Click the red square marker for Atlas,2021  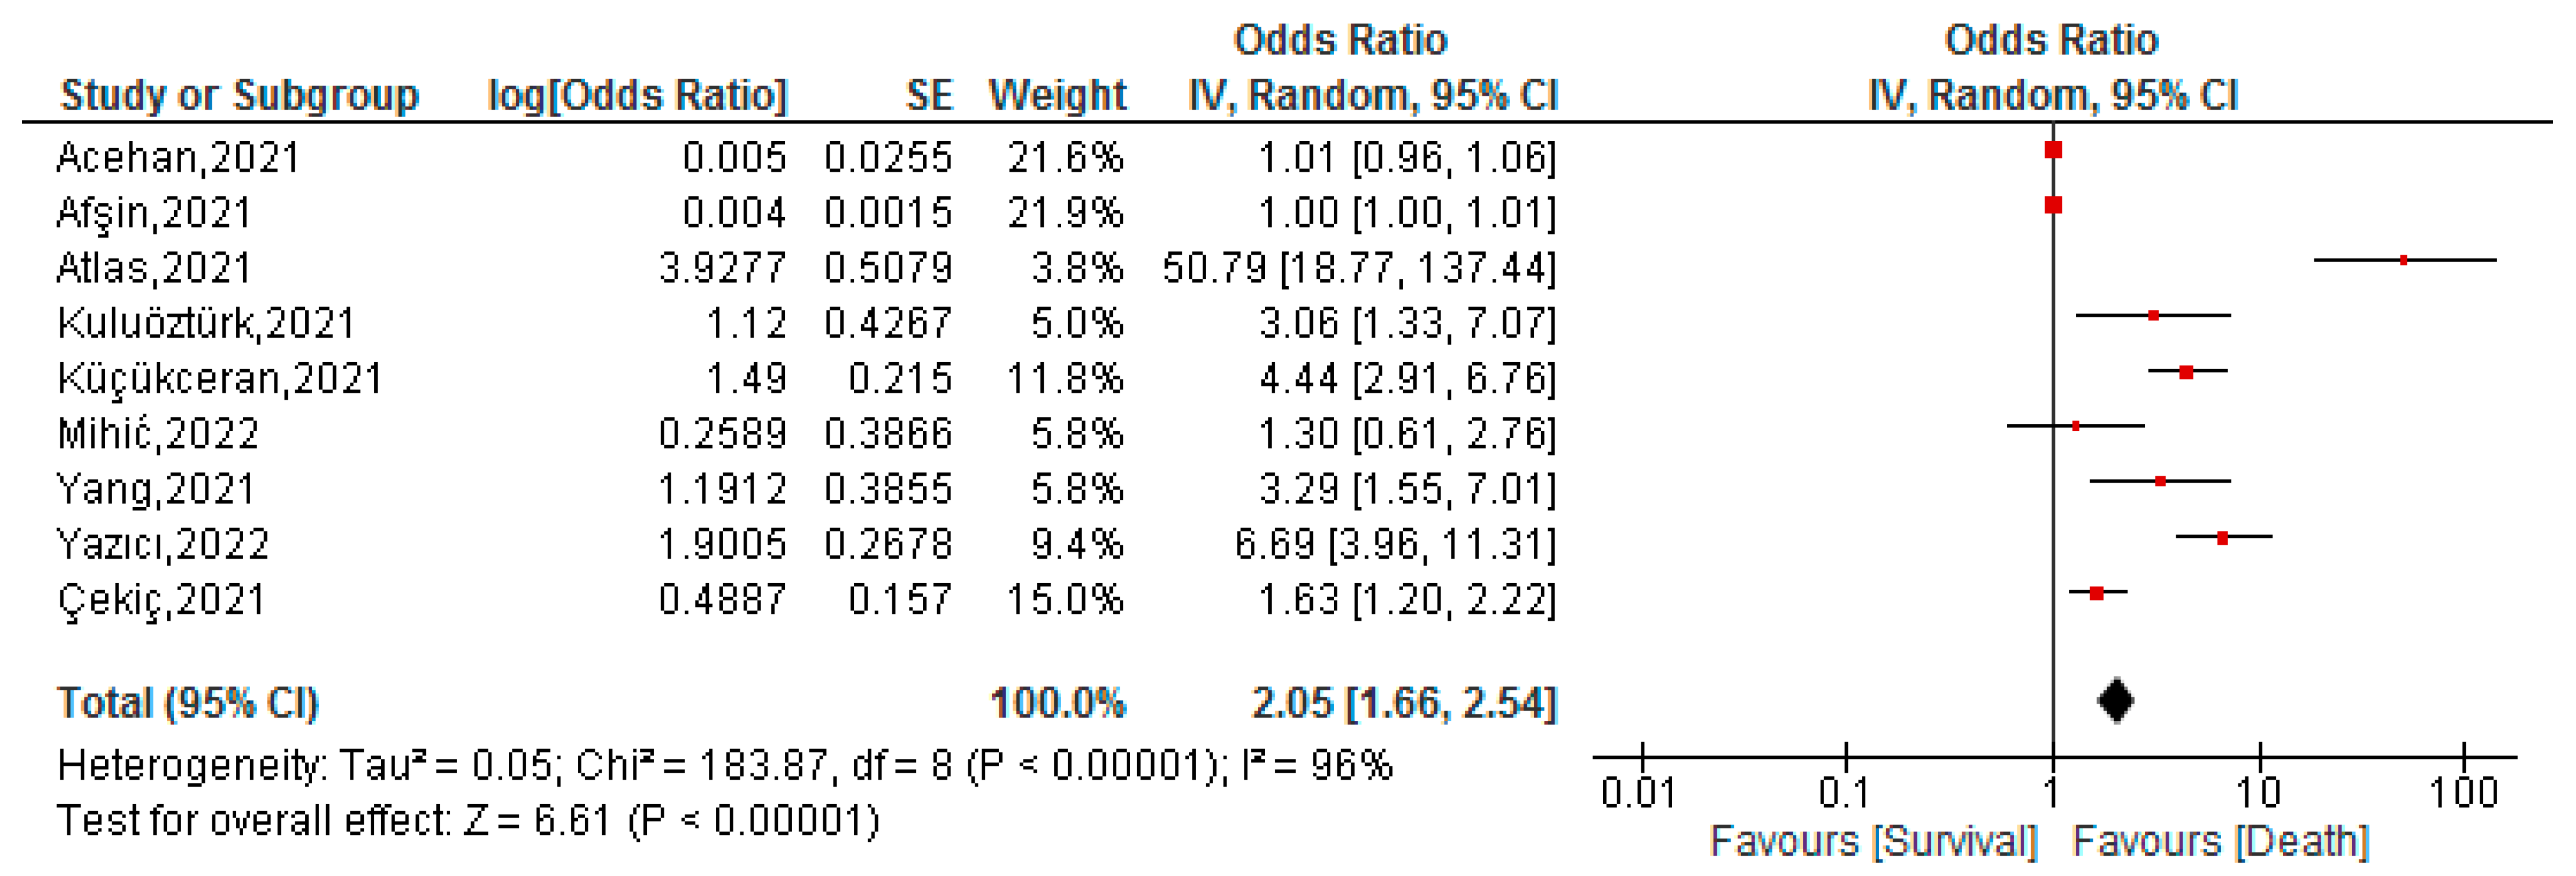pos(2403,260)
